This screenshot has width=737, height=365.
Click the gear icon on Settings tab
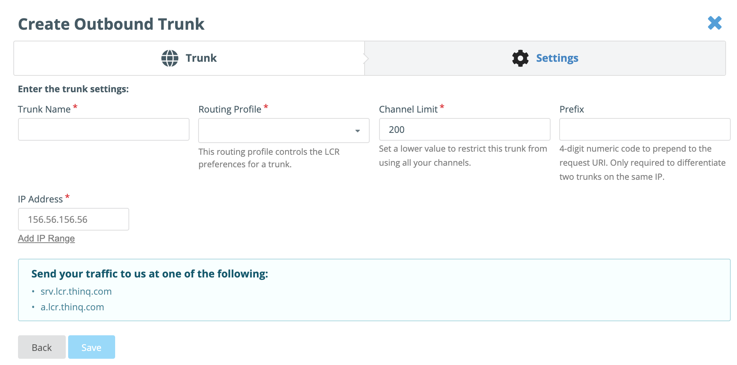coord(520,58)
